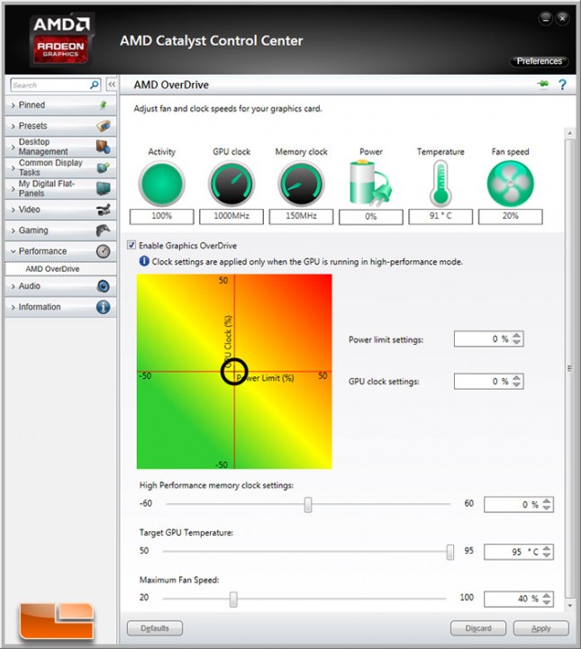This screenshot has height=649, width=581.
Task: Click the Activity gauge icon
Action: coord(161,184)
